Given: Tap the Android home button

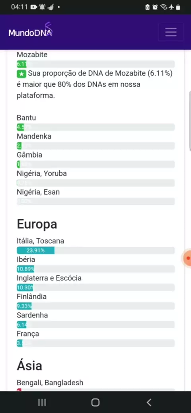Looking at the screenshot, I should pyautogui.click(x=95, y=402).
